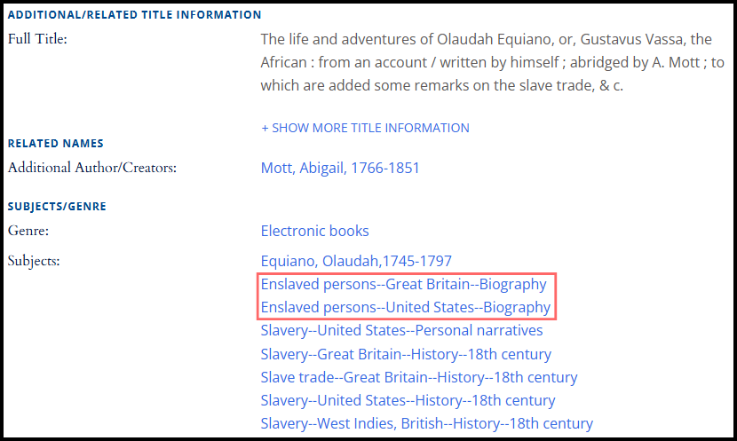This screenshot has height=441, width=737.
Task: Open Slavery--West Indies, British--History--18th century link
Action: [x=426, y=423]
